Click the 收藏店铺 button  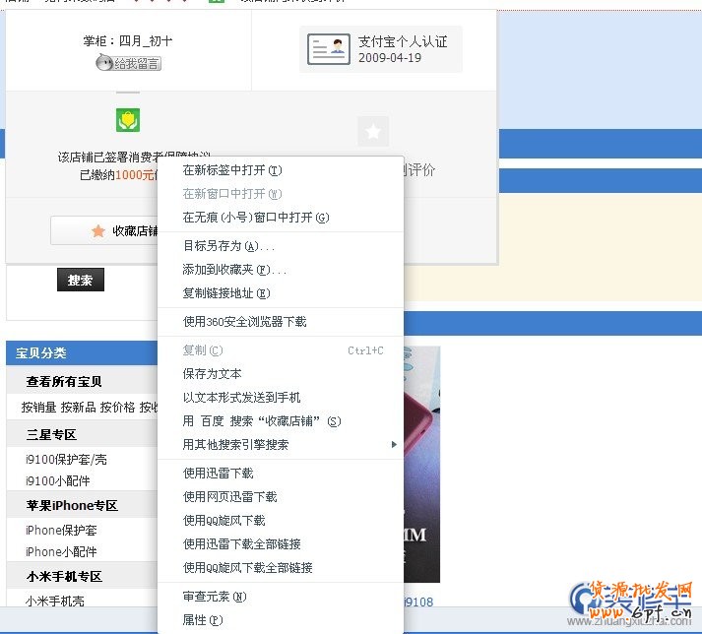coord(103,230)
